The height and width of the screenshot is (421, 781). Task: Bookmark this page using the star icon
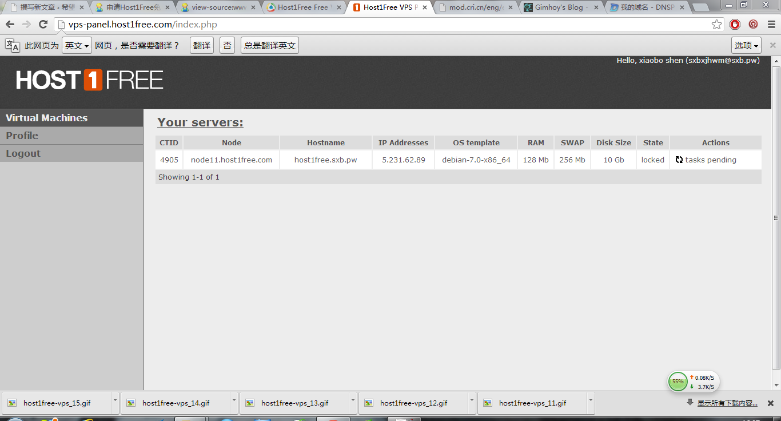(x=716, y=25)
